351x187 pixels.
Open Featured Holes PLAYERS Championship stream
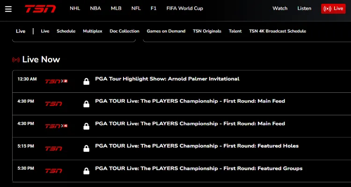coord(197,146)
